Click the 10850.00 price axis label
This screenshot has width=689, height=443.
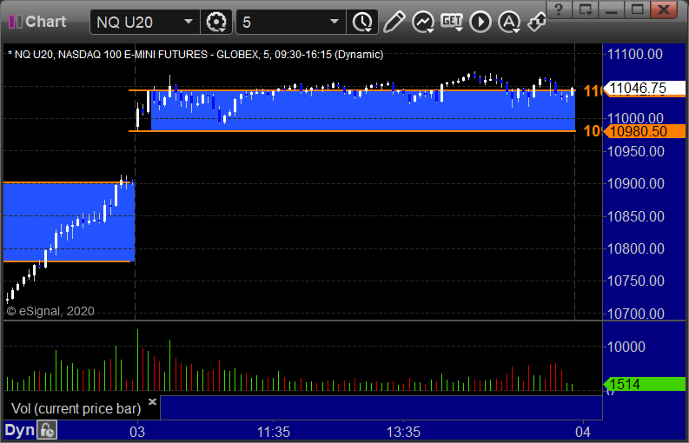click(x=635, y=216)
